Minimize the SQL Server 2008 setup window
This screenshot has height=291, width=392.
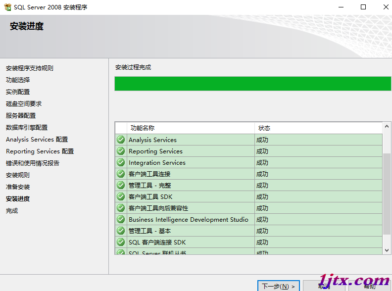[x=341, y=7]
